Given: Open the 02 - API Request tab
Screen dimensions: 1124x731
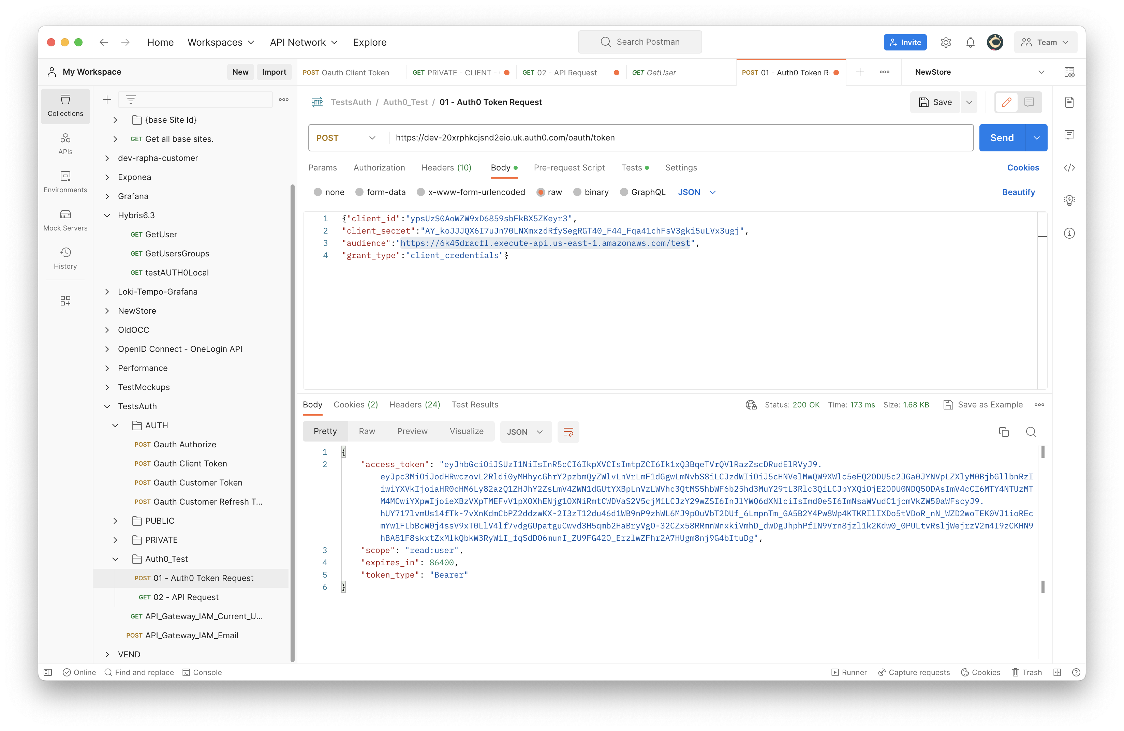Looking at the screenshot, I should click(566, 73).
